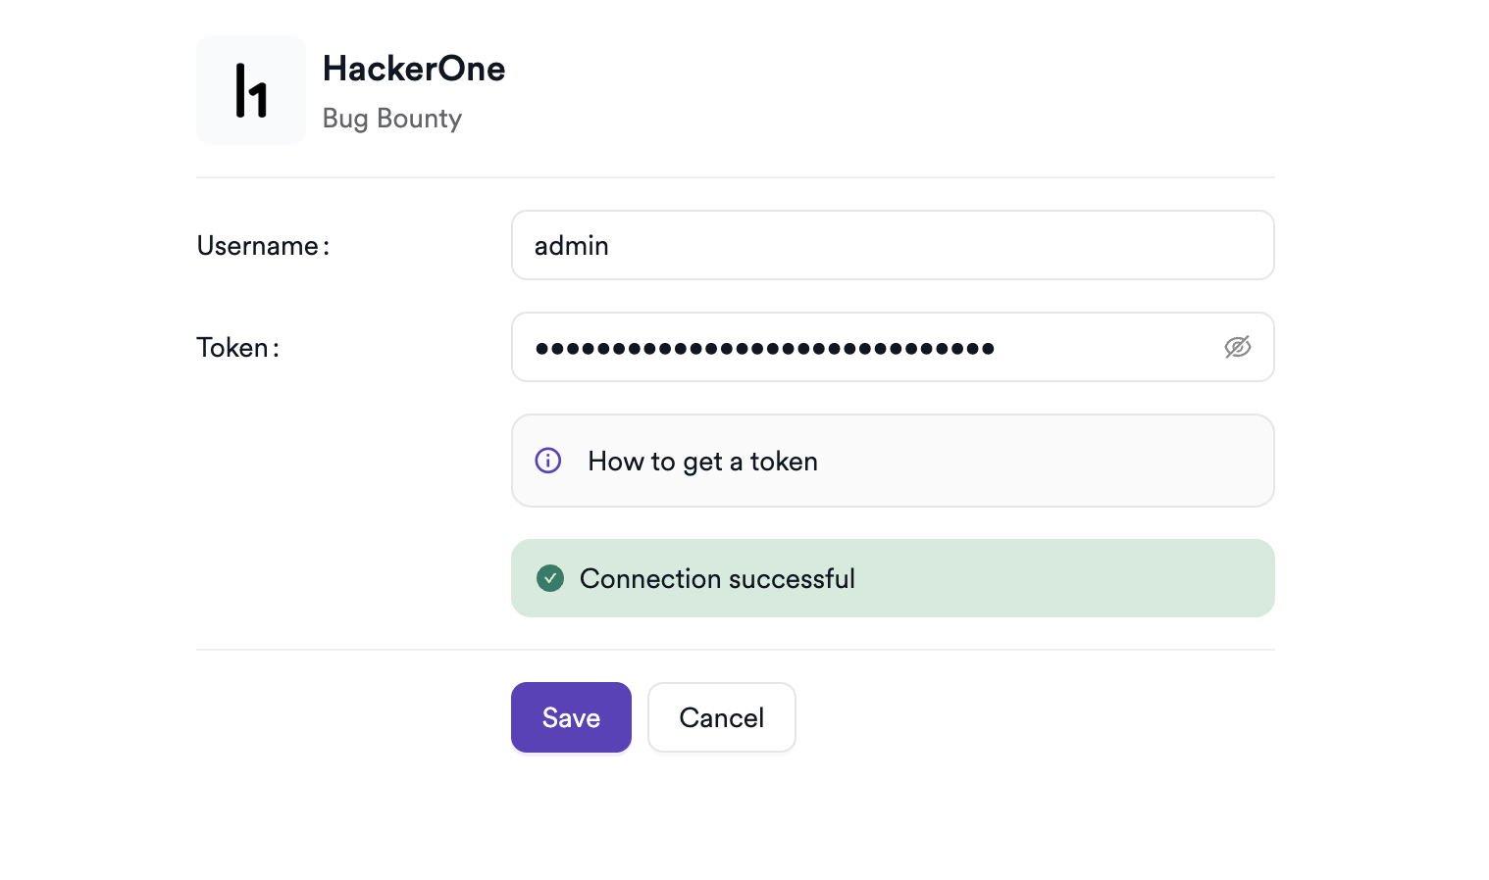
Task: Click the Username input field
Action: pos(892,245)
